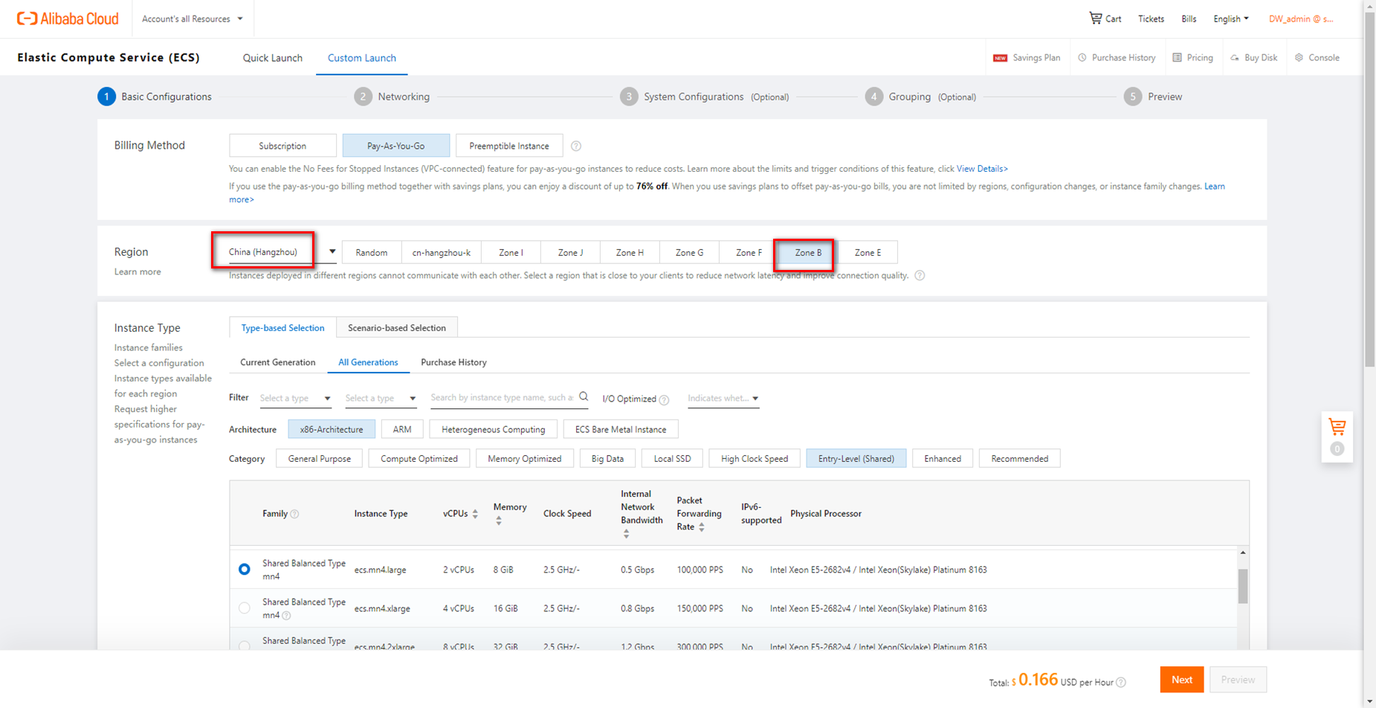Click step 2 Networking circle
Image resolution: width=1376 pixels, height=708 pixels.
[x=363, y=97]
